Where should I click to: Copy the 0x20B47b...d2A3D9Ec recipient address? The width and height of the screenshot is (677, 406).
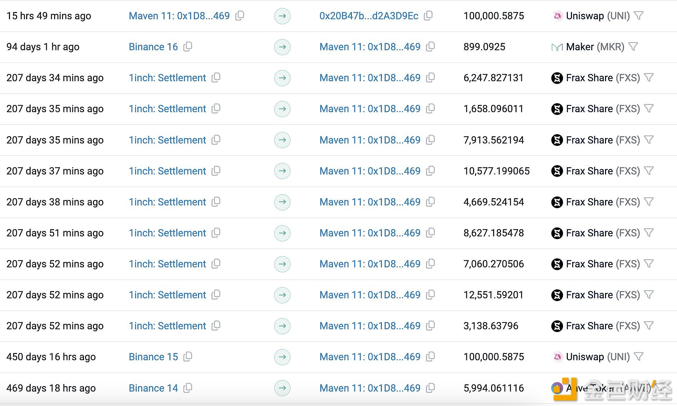click(x=428, y=16)
